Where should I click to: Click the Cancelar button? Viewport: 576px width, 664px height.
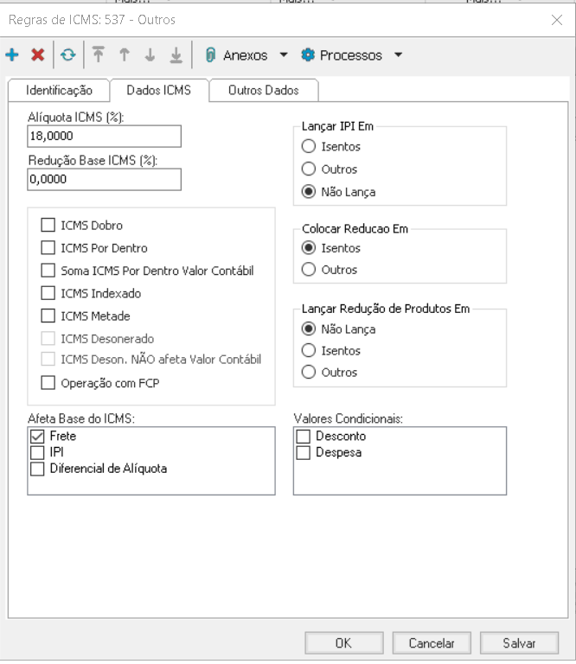(x=431, y=642)
